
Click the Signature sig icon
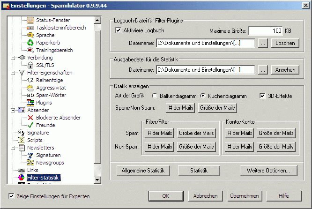[21, 133]
